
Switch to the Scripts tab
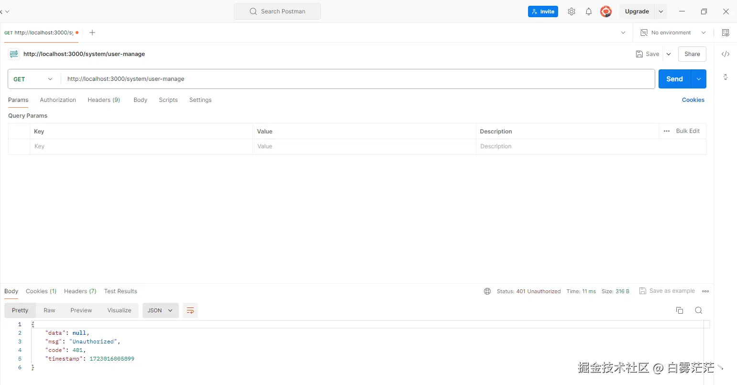[168, 100]
